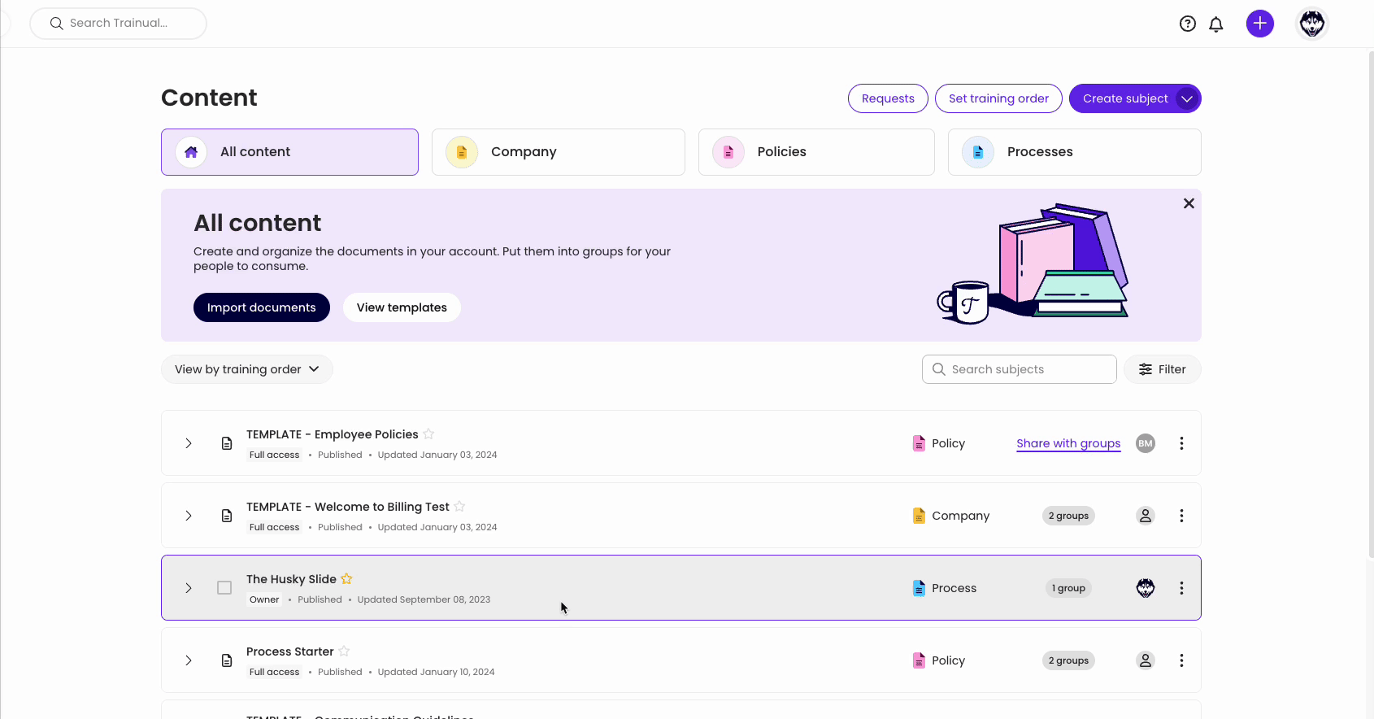Expand TEMPLATE - Welcome to Billing Test row
The image size is (1374, 719).
189,516
